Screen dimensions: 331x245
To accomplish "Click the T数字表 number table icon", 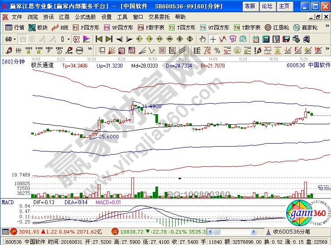I will click(247, 27).
